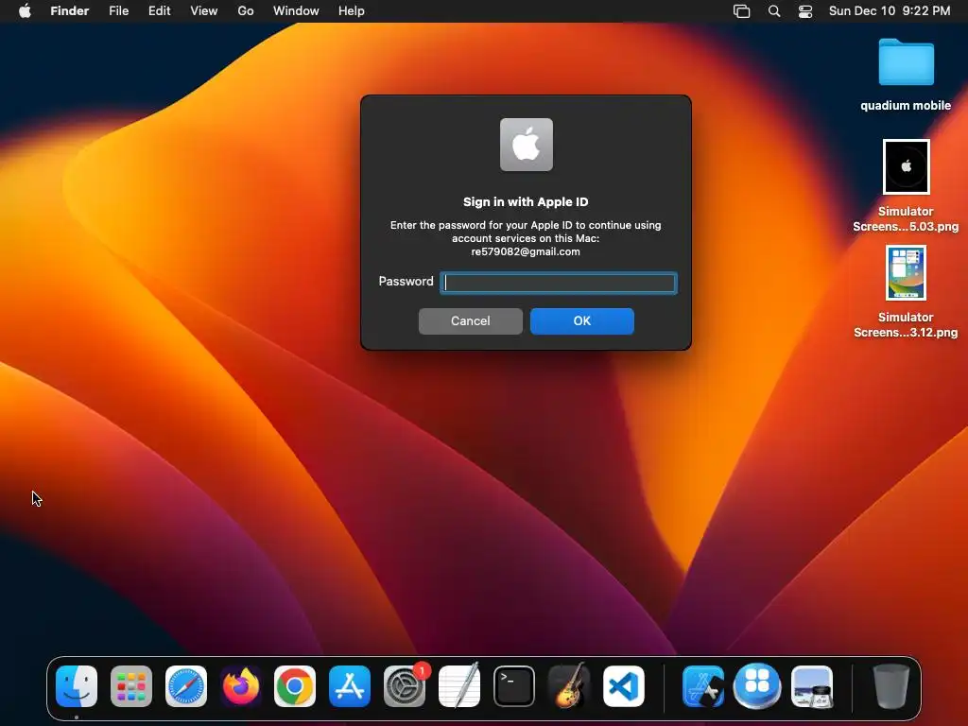This screenshot has width=968, height=726.
Task: Click the Apple logo in dialog
Action: pyautogui.click(x=526, y=145)
